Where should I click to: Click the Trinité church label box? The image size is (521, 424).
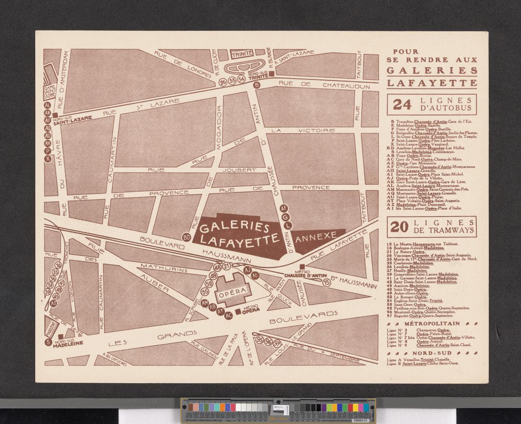tap(242, 55)
